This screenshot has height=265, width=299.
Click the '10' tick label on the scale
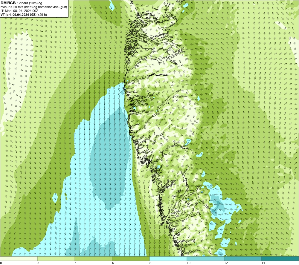tap(188, 263)
